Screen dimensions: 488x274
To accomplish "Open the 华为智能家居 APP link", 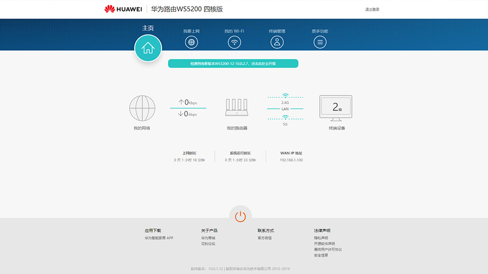I will click(x=159, y=238).
